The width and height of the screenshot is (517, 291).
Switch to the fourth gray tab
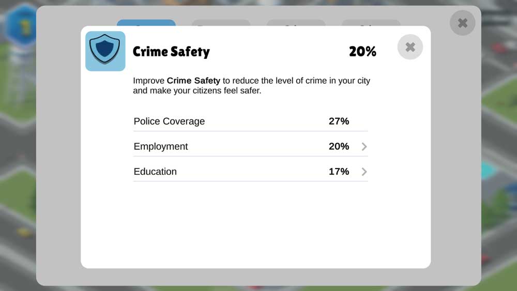(x=371, y=23)
